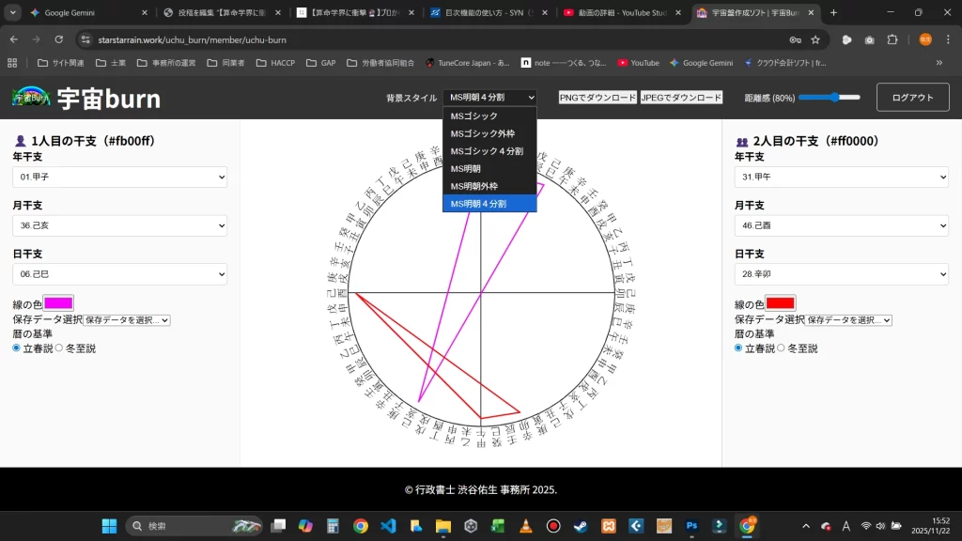
Task: Open Steam from the taskbar
Action: coord(581,526)
